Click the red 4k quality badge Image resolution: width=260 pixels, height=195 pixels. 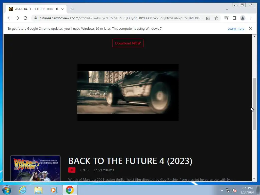coord(72,170)
